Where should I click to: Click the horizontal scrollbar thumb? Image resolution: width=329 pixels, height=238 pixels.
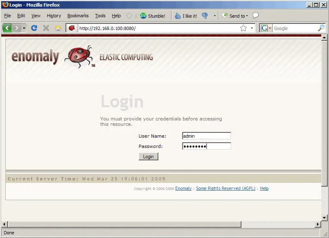pyautogui.click(x=125, y=224)
